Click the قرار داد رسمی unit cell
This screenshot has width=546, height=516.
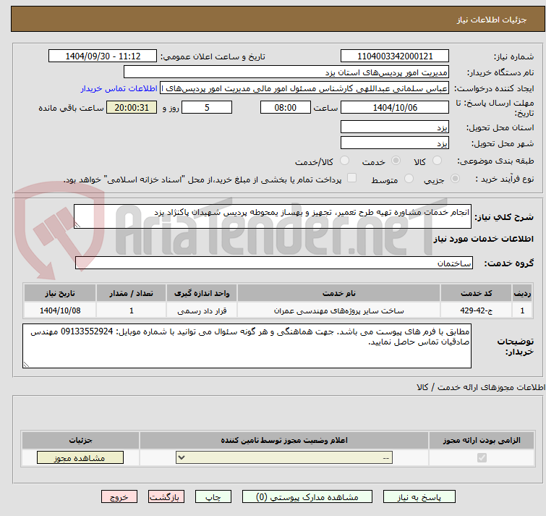(x=202, y=310)
